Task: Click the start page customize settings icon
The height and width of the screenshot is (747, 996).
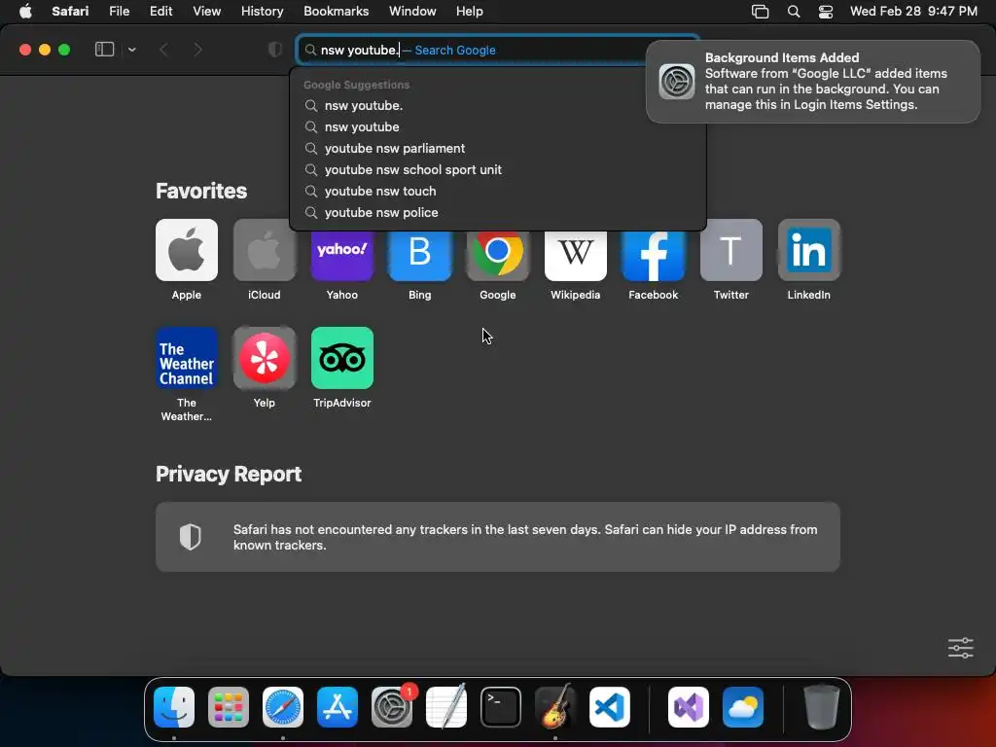Action: (960, 648)
